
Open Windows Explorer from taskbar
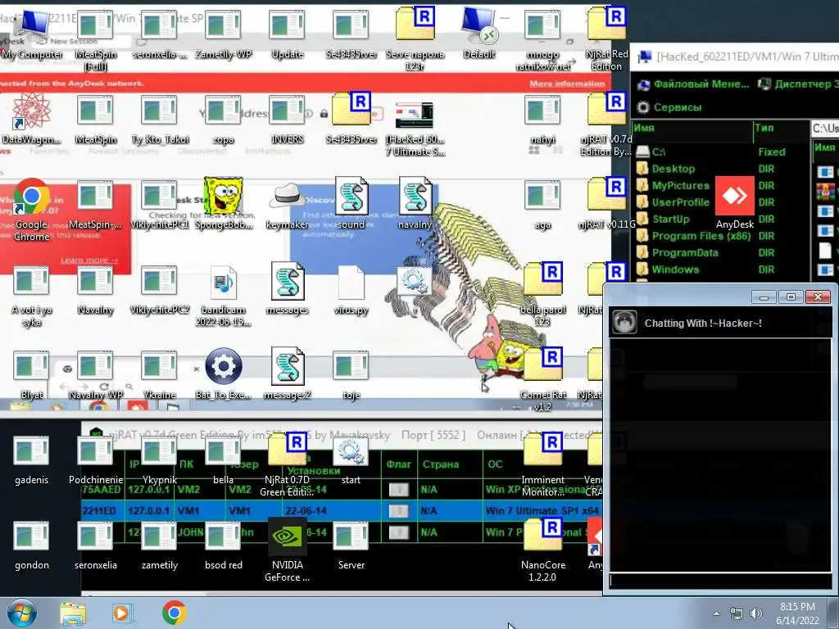point(73,613)
